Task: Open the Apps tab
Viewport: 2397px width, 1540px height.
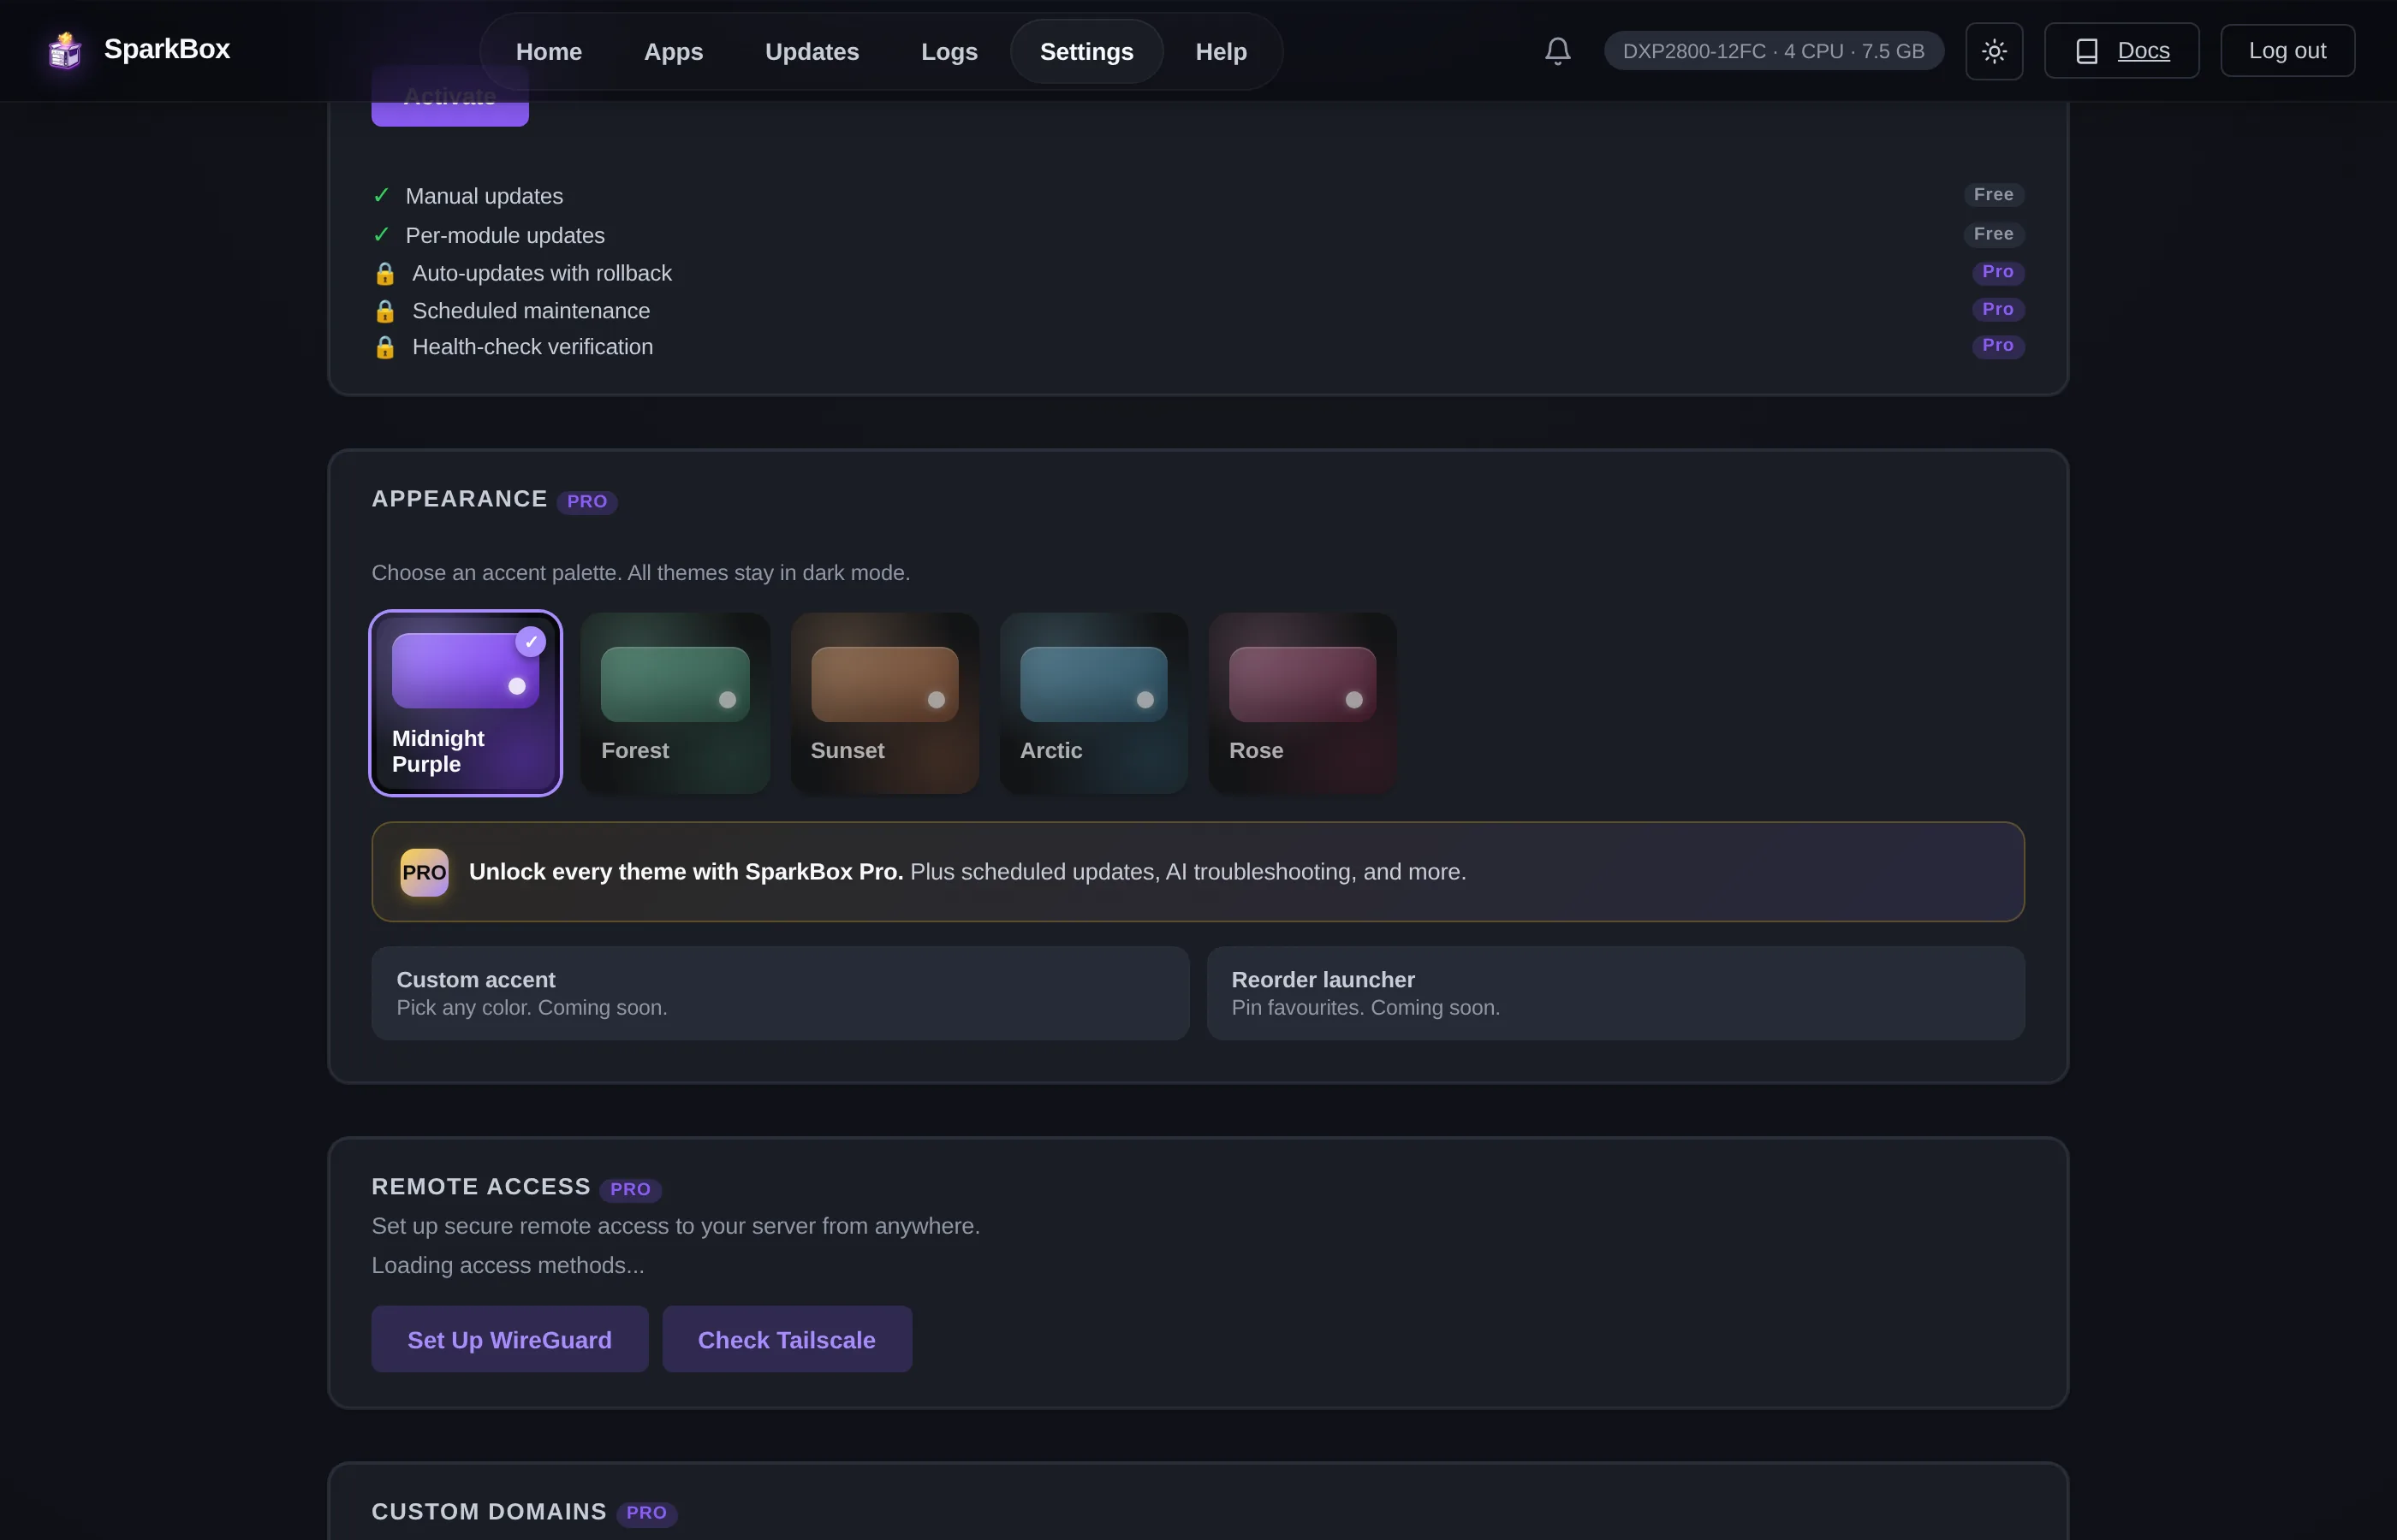Action: point(673,51)
